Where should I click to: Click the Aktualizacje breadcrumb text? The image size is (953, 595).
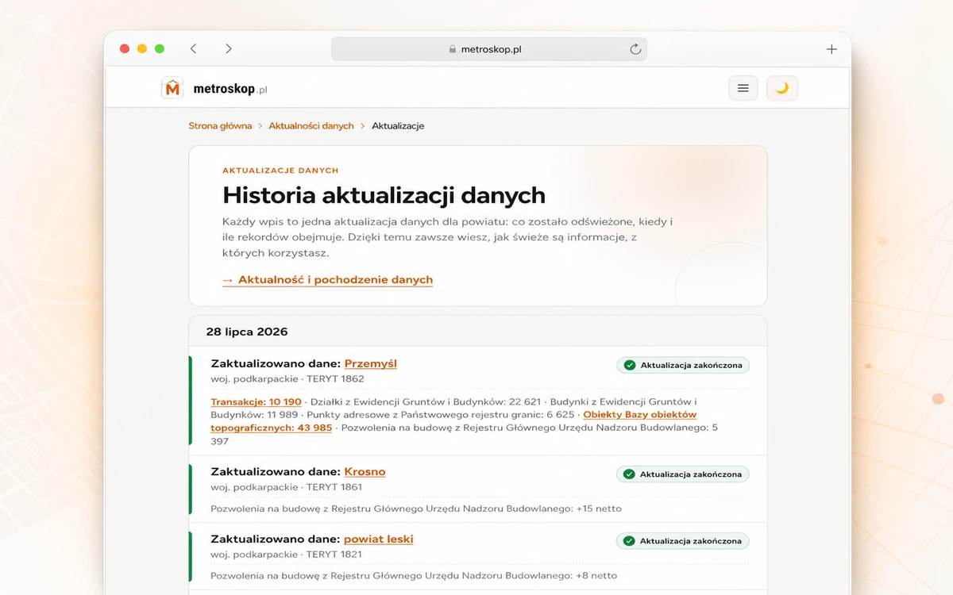(398, 126)
